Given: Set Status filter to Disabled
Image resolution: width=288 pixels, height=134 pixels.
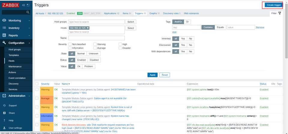Looking at the screenshot, I should (94, 60).
